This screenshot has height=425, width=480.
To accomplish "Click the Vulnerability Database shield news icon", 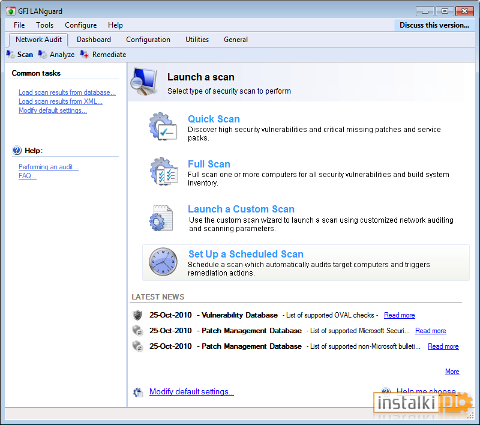I will point(138,315).
